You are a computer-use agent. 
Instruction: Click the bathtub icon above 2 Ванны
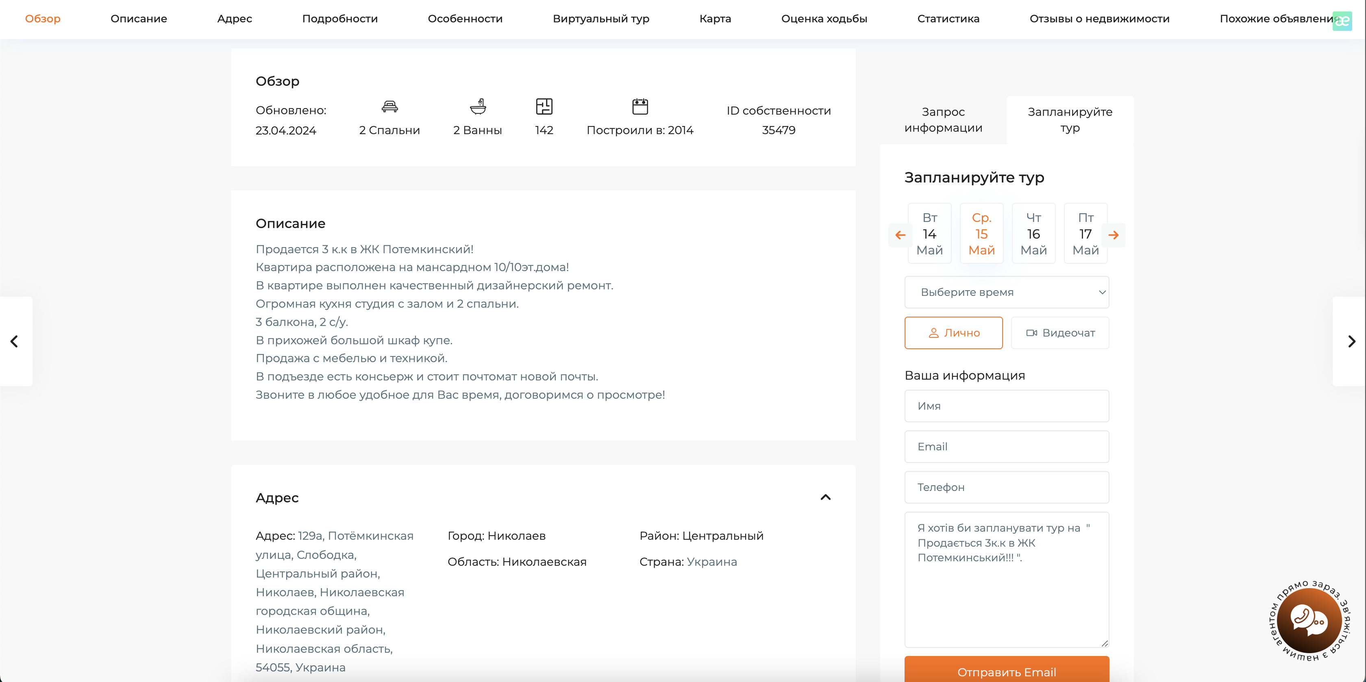478,106
